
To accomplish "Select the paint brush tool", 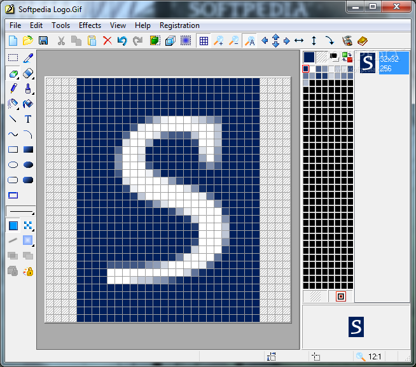I will [x=28, y=88].
